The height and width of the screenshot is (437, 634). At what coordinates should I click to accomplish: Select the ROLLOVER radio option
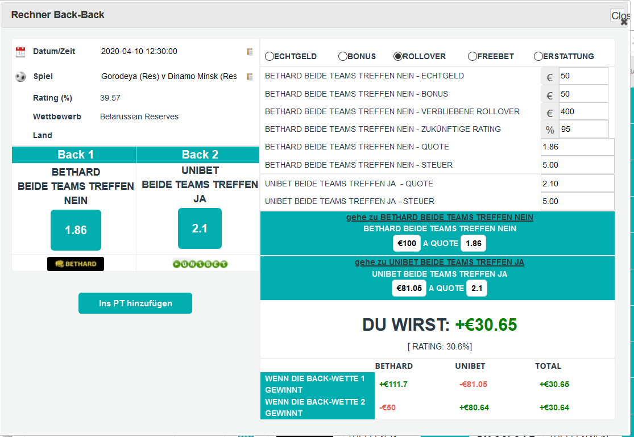point(398,57)
